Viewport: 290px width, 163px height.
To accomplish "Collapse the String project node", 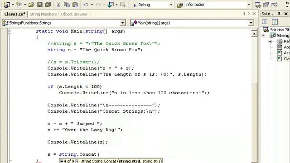I will tap(263, 35).
